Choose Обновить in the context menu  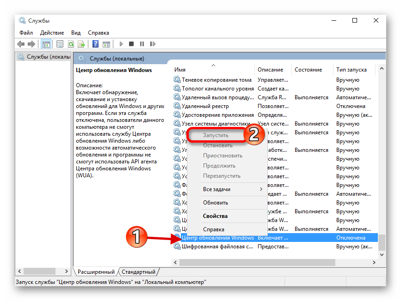[215, 203]
